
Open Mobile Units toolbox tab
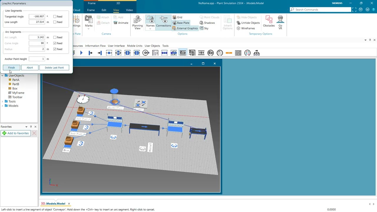(x=135, y=46)
